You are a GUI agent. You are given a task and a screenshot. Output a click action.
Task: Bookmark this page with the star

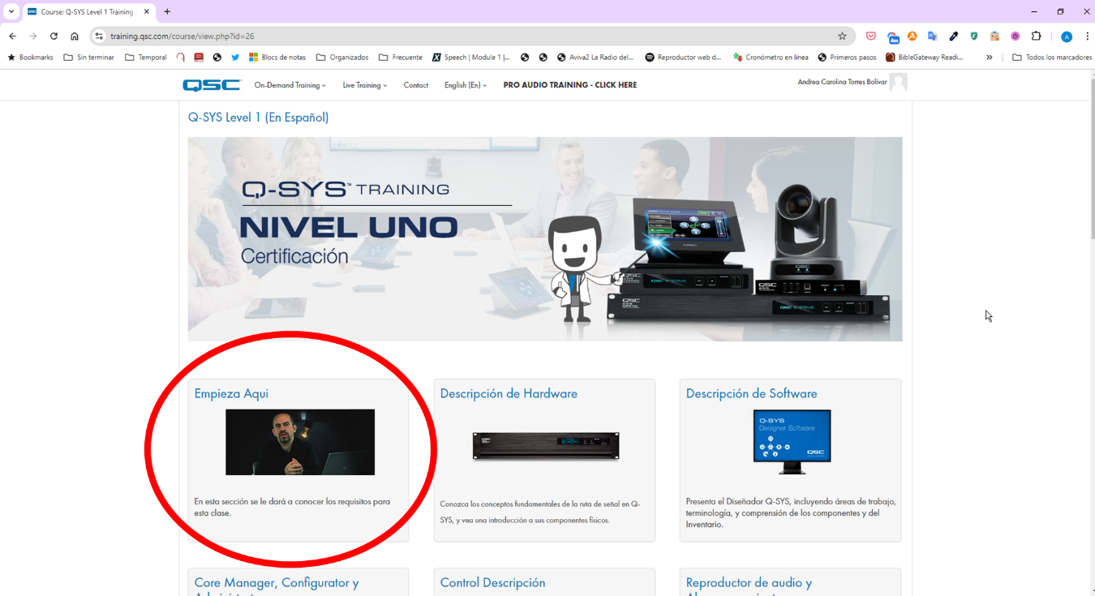(x=842, y=36)
